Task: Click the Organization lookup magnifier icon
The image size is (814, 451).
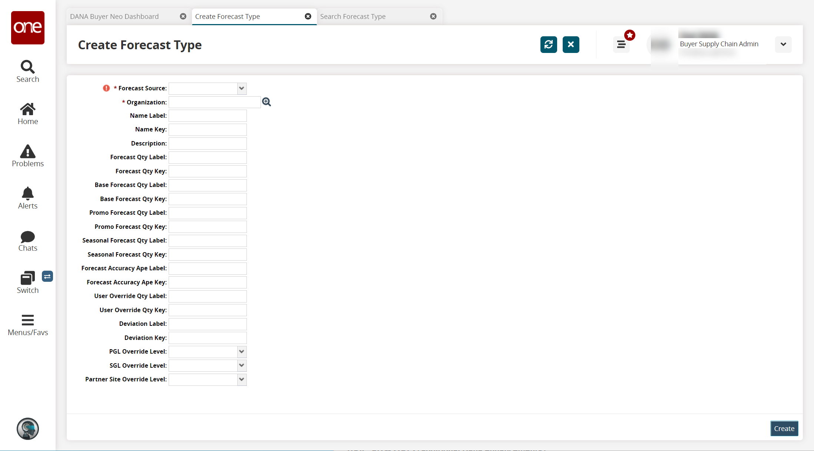Action: (267, 102)
